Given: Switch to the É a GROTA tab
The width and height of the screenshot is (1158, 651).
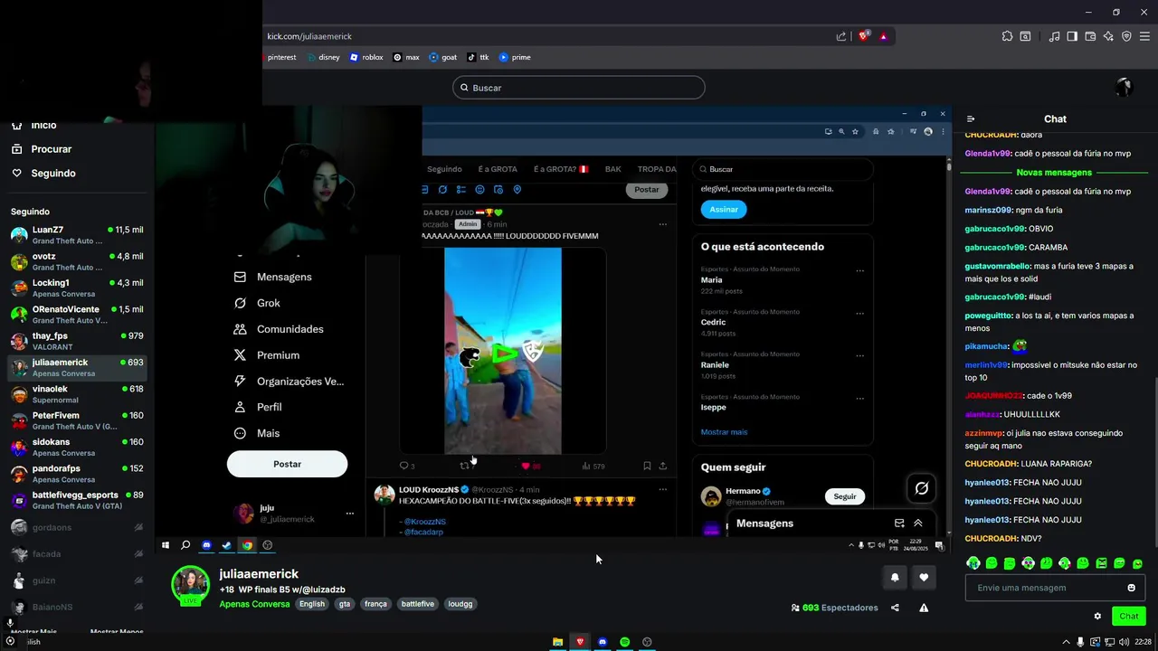Looking at the screenshot, I should point(498,169).
